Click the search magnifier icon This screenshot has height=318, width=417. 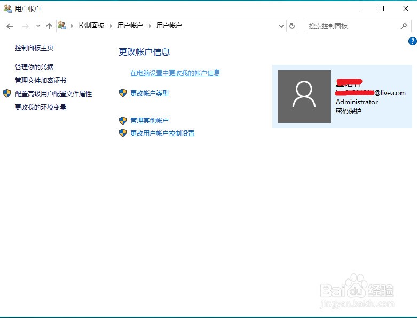404,26
